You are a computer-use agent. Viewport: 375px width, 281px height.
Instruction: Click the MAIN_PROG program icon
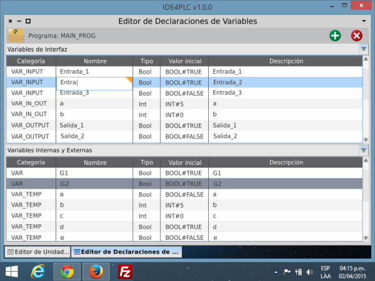pyautogui.click(x=16, y=36)
